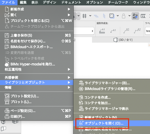
Task: Expand the 新規作成 submenu arrow
Action: (69, 9)
